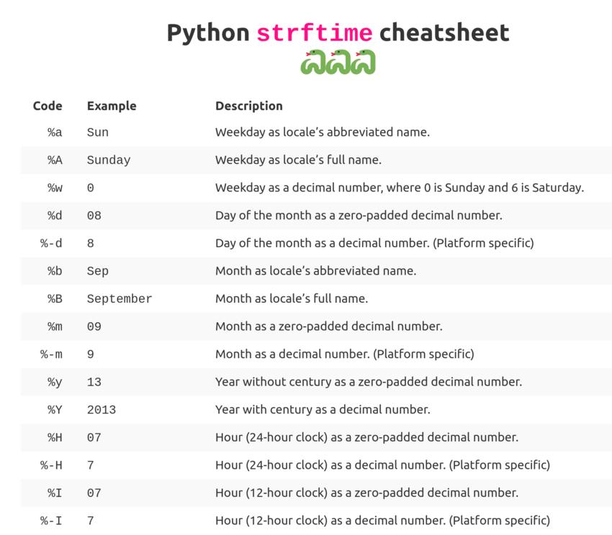This screenshot has height=535, width=612.
Task: Click the first green snake emoji
Action: (x=312, y=62)
